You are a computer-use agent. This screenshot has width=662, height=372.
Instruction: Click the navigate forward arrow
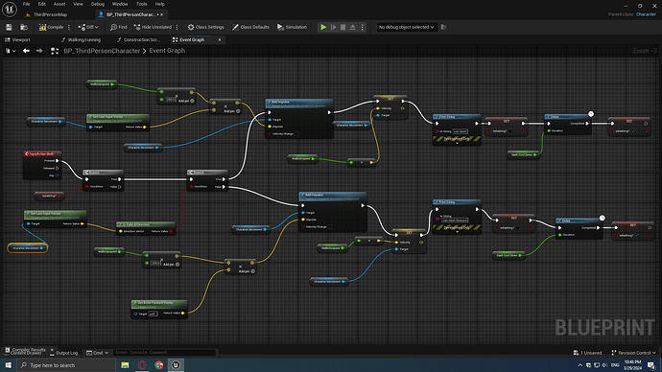pos(39,51)
